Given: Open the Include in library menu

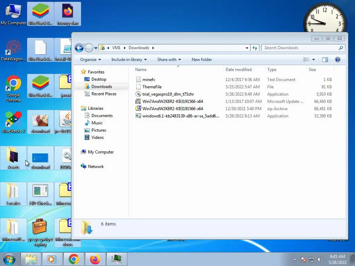Looking at the screenshot, I should pyautogui.click(x=129, y=60).
